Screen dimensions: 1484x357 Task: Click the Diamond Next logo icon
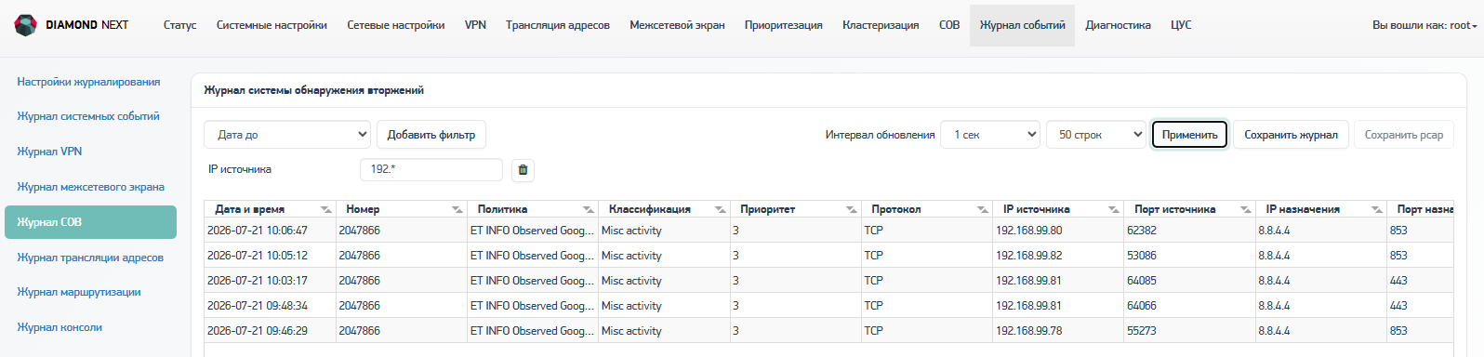coord(26,25)
